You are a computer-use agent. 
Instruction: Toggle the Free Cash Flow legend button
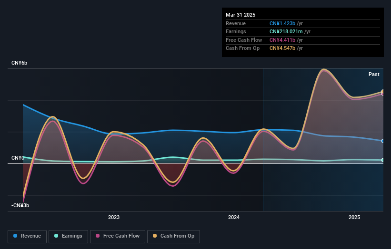point(118,236)
